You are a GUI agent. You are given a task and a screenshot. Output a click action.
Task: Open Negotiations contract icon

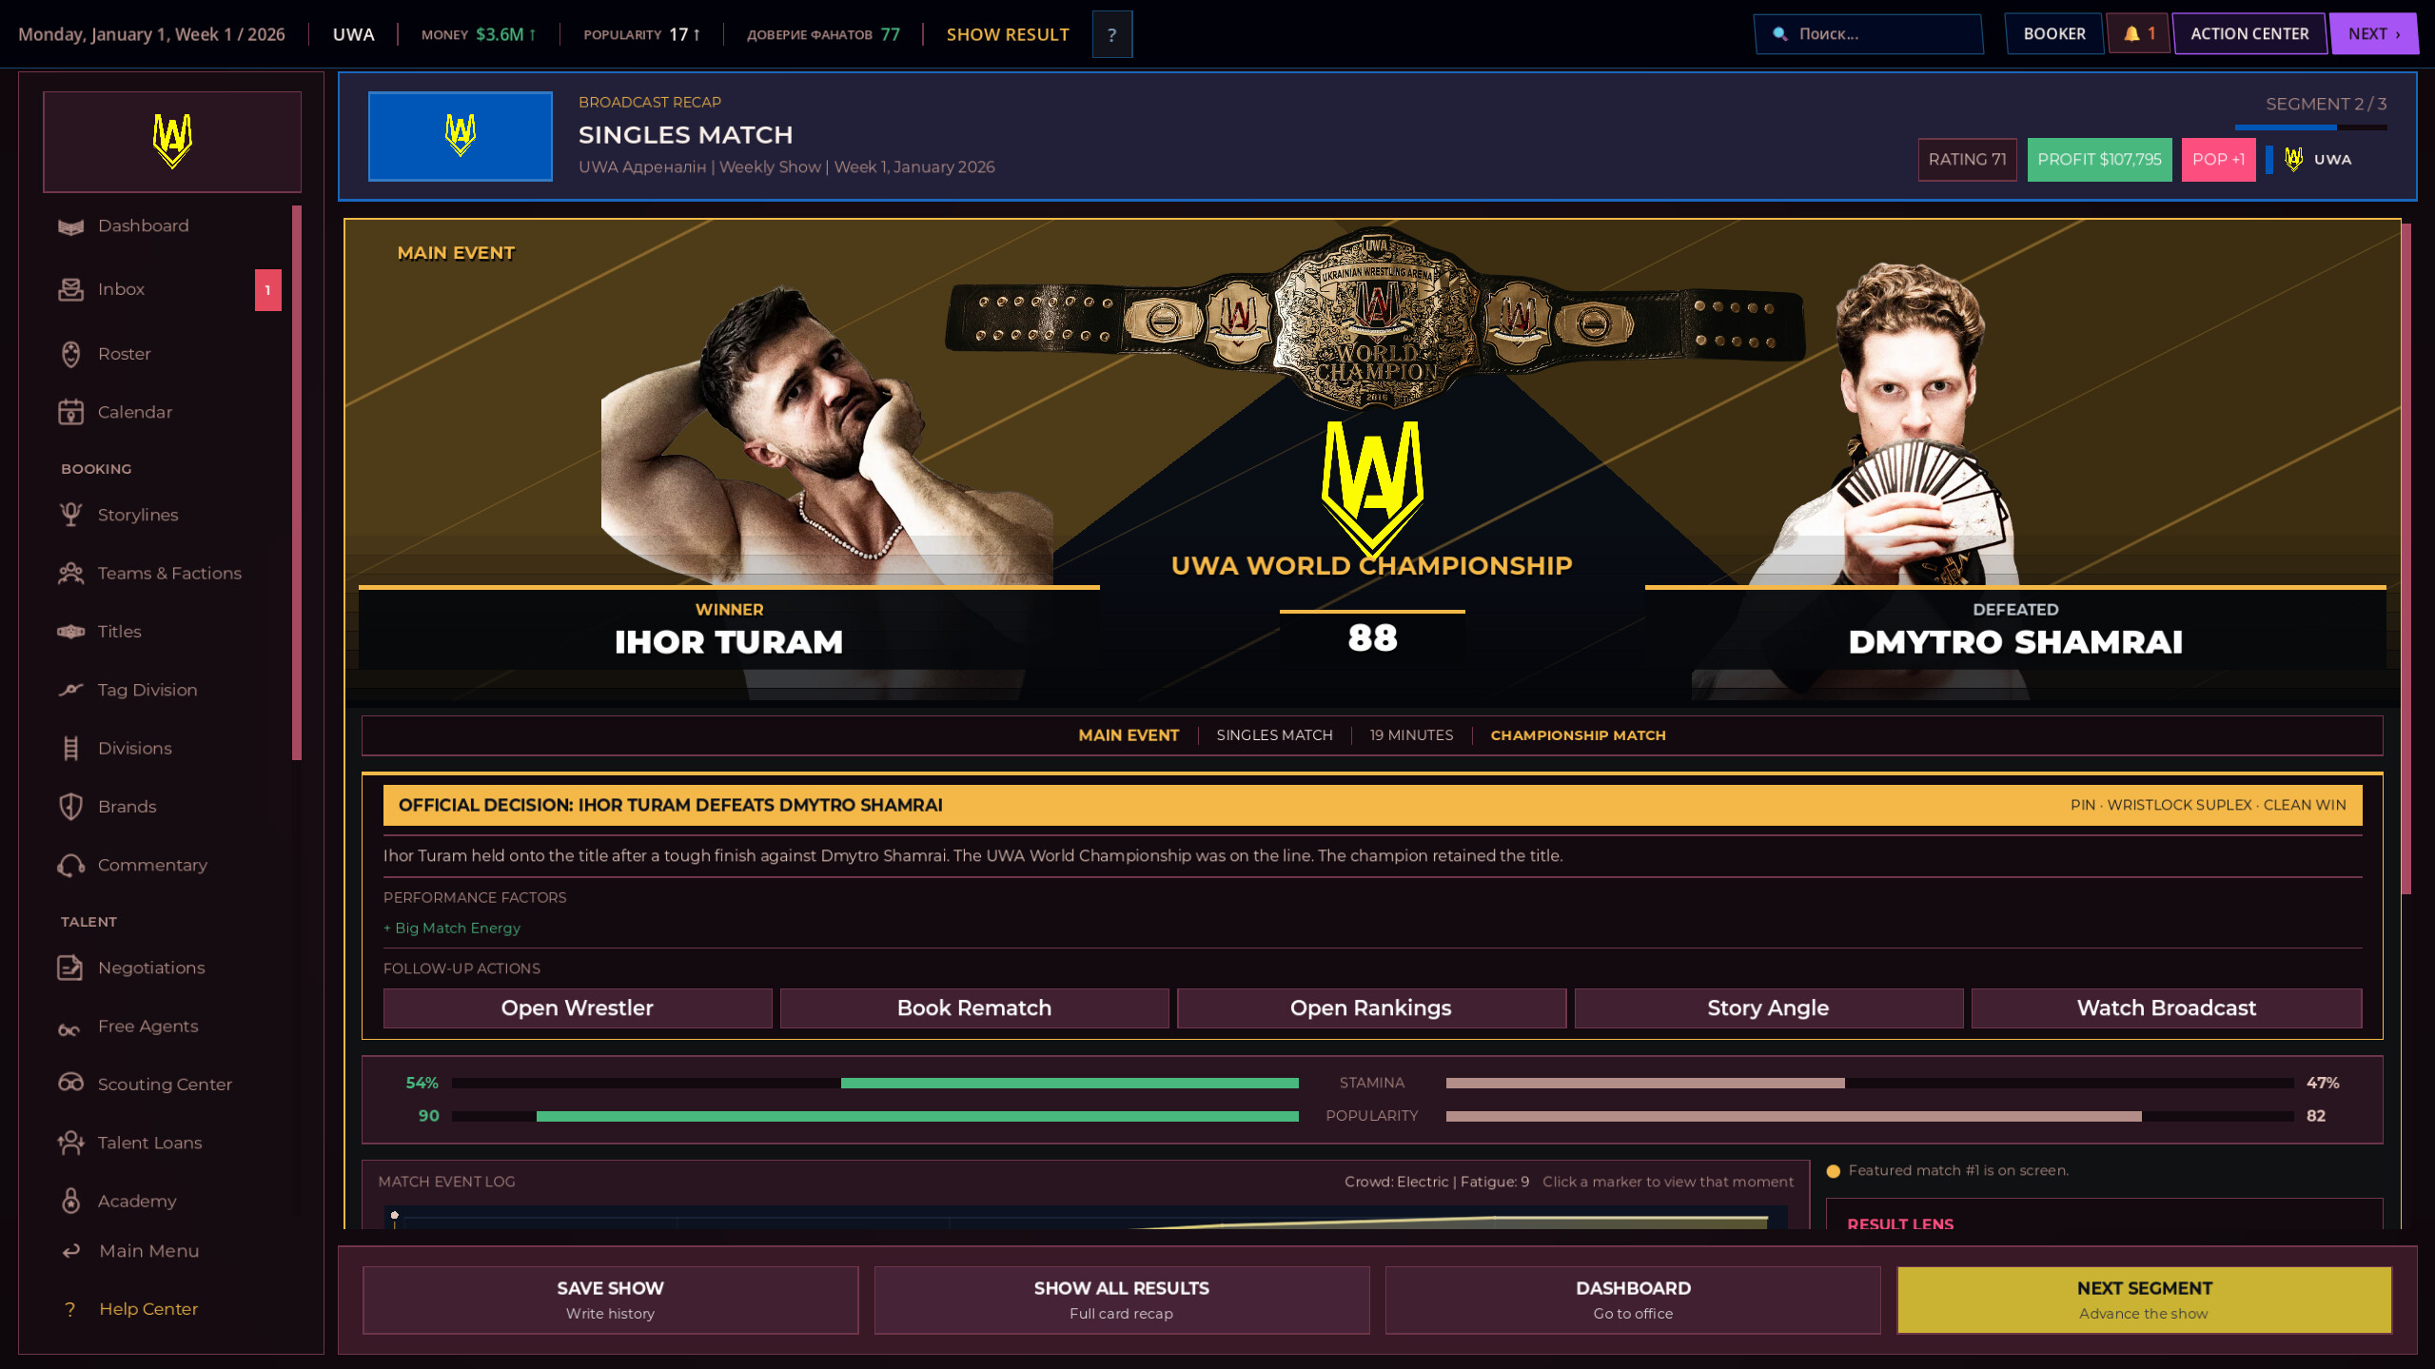point(71,968)
